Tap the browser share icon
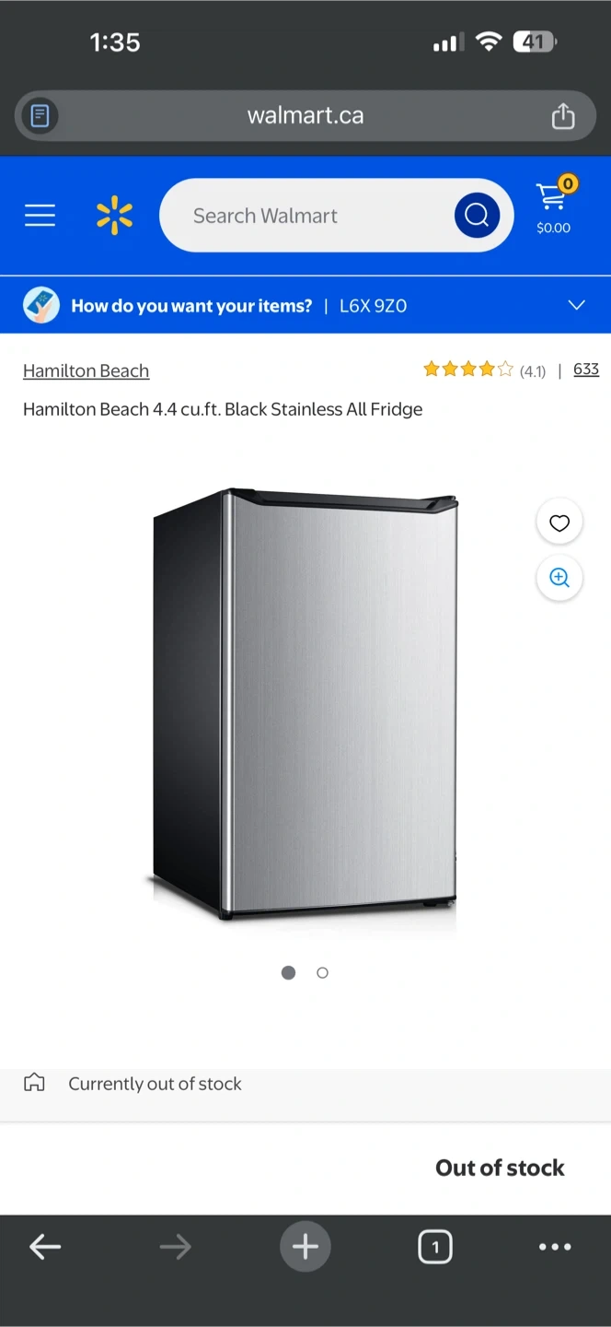This screenshot has height=1327, width=611. pyautogui.click(x=563, y=116)
